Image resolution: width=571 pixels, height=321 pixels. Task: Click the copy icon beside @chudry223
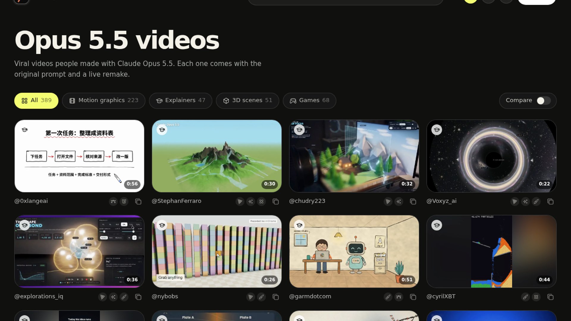(413, 202)
